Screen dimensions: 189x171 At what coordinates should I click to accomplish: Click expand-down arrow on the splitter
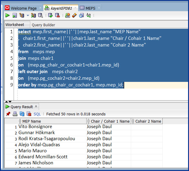pos(10,102)
